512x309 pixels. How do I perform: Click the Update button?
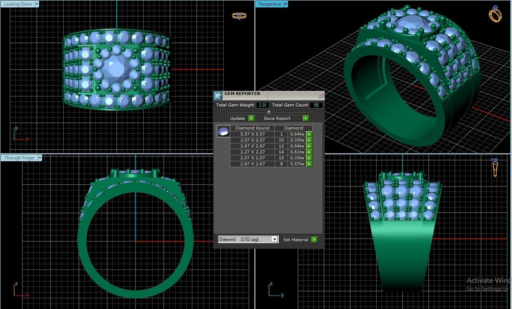[x=239, y=118]
